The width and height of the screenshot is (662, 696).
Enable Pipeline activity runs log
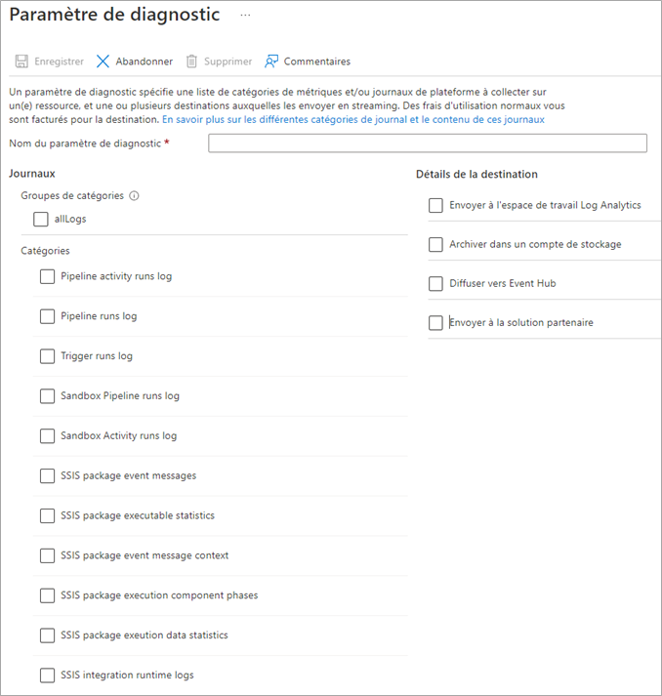click(48, 276)
